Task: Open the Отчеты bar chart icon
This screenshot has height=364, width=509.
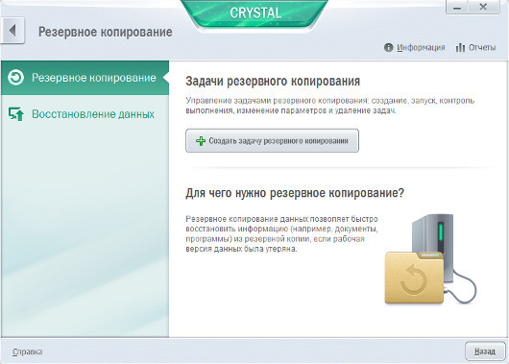Action: point(460,48)
